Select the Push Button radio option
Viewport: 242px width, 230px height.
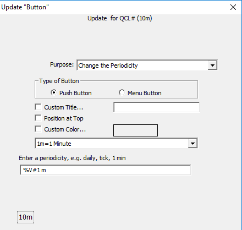pos(53,92)
